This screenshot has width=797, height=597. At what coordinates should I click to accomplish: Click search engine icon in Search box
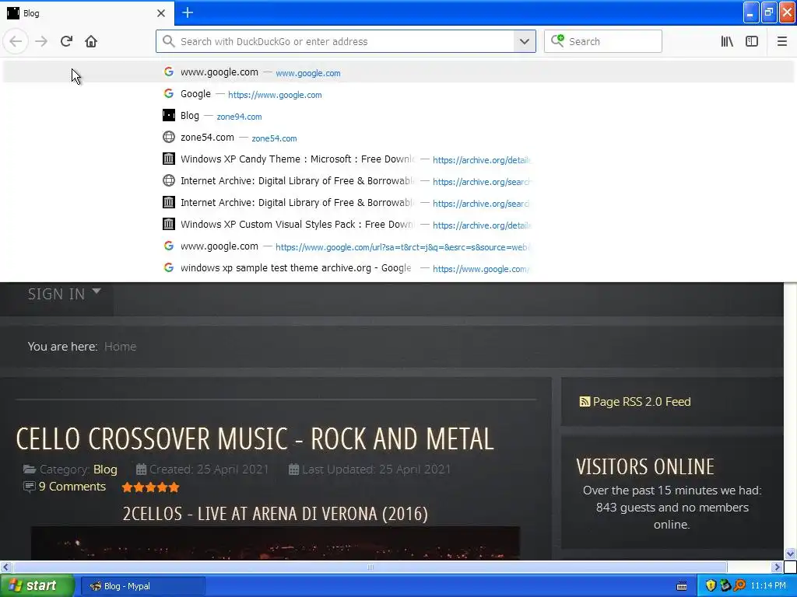tap(557, 40)
